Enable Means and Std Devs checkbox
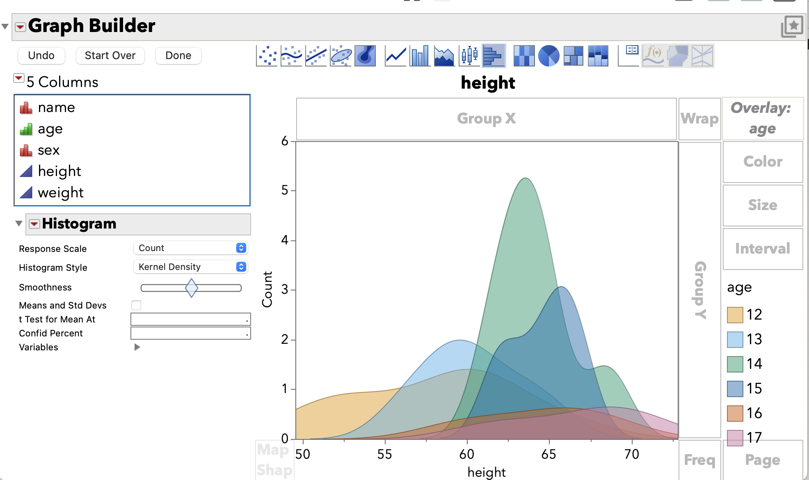Viewport: 809px width, 480px height. (x=136, y=305)
